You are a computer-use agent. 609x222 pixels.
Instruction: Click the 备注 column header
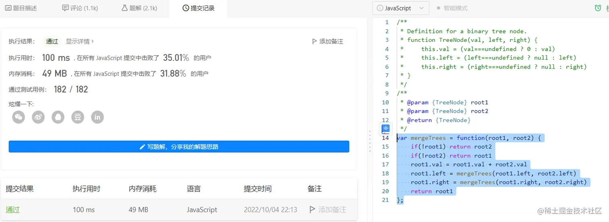(315, 189)
